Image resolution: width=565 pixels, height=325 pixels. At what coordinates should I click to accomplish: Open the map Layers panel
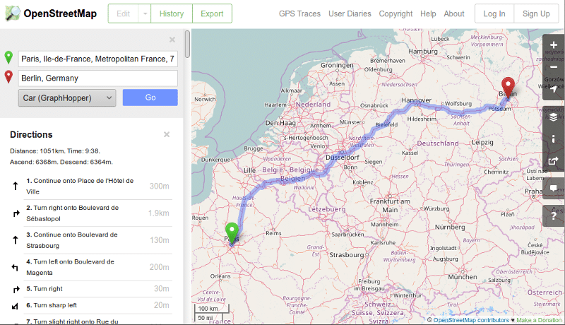point(554,117)
